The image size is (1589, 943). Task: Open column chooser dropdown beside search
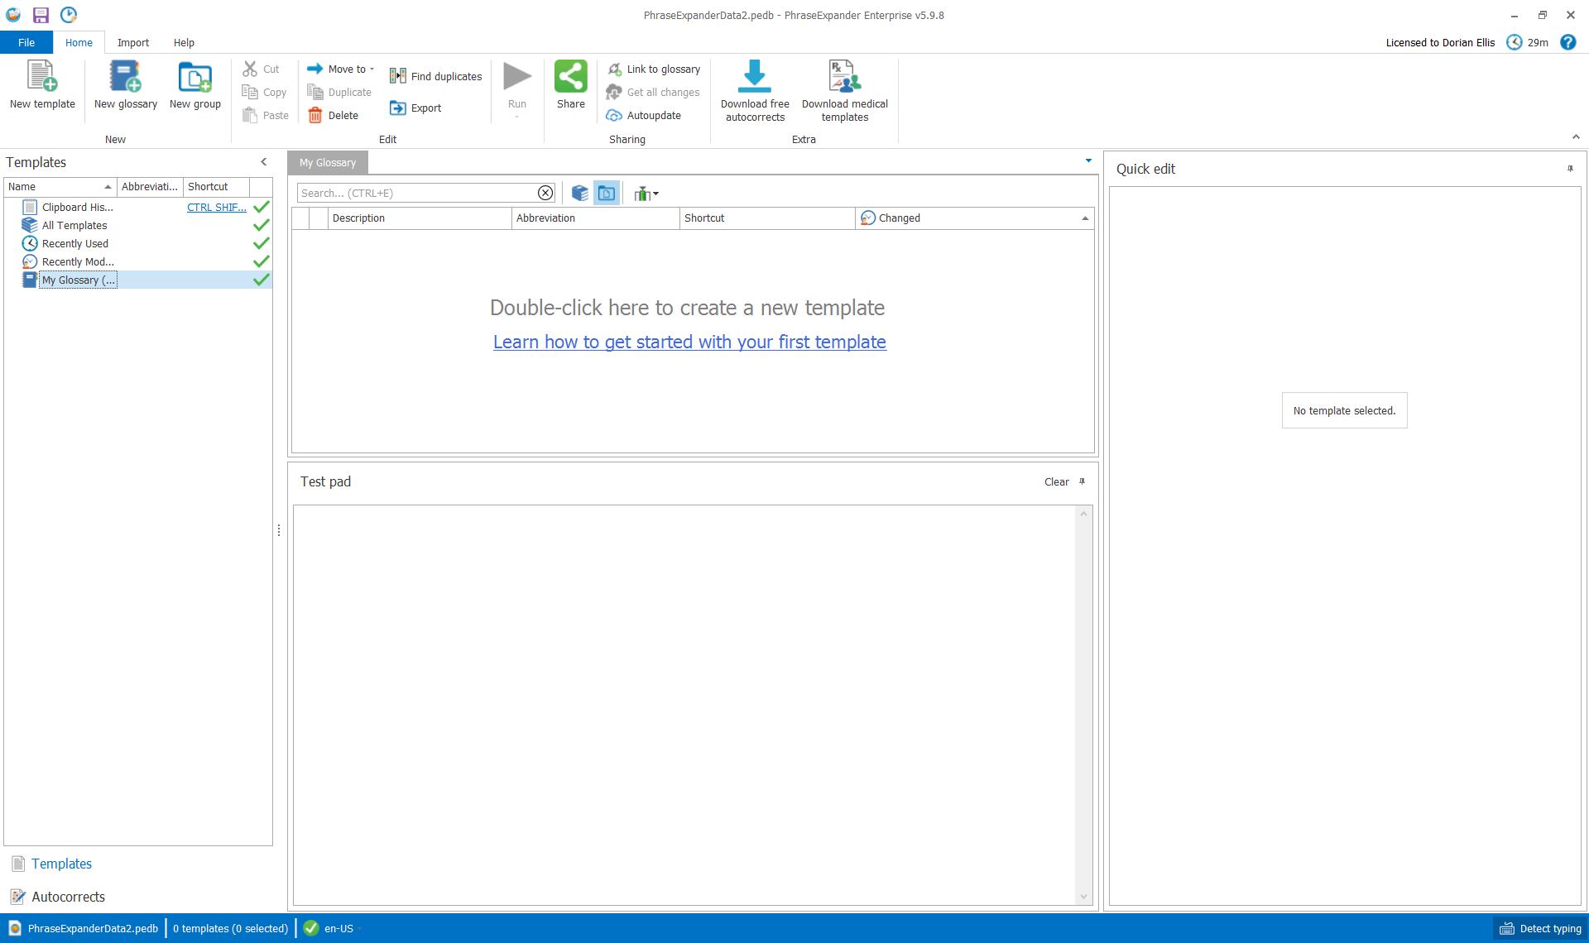(x=646, y=194)
